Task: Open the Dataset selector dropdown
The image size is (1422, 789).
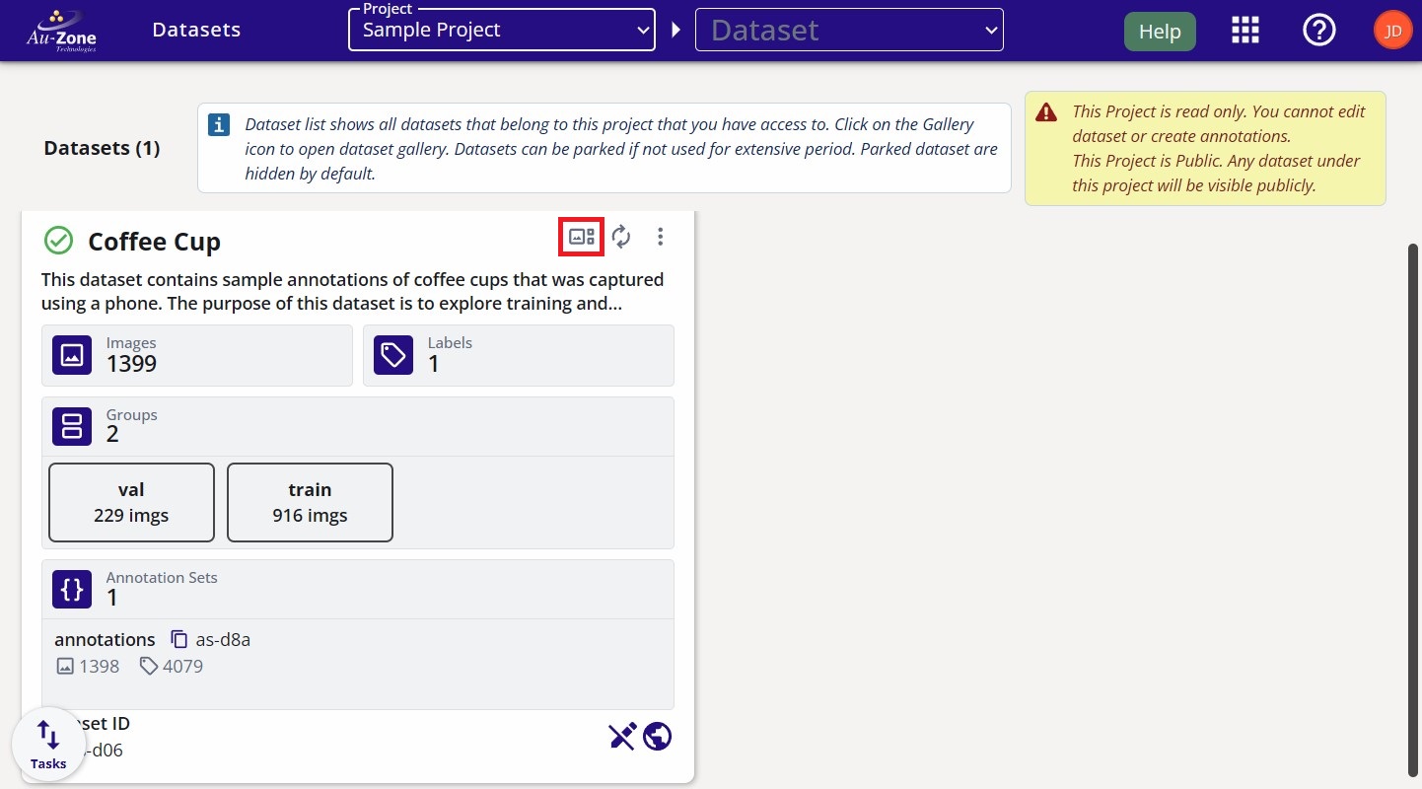Action: point(847,30)
